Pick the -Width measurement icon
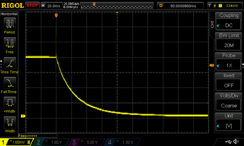Image resolution: width=244 pixels, height=146 pixels. pyautogui.click(x=10, y=122)
